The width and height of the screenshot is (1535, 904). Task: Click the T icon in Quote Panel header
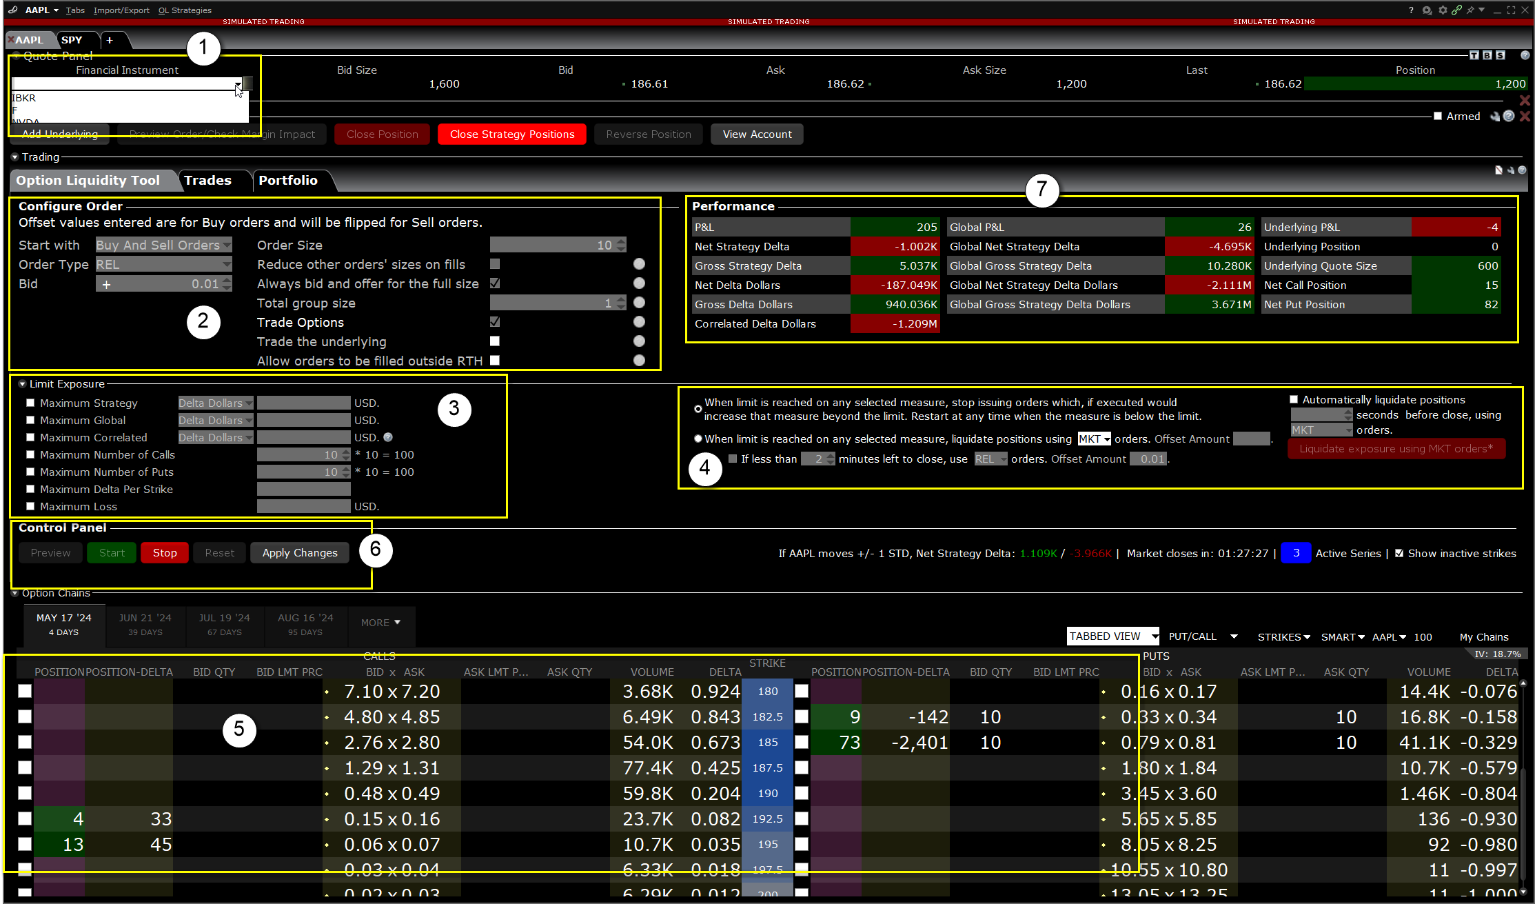(x=1474, y=55)
